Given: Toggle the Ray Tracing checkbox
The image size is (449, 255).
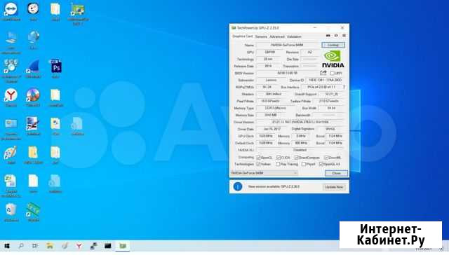Looking at the screenshot, I should 278,164.
